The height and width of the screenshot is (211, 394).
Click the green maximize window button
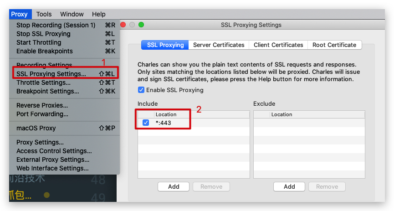(141, 25)
